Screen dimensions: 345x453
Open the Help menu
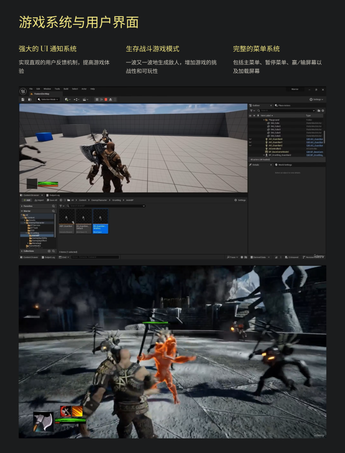coord(92,89)
